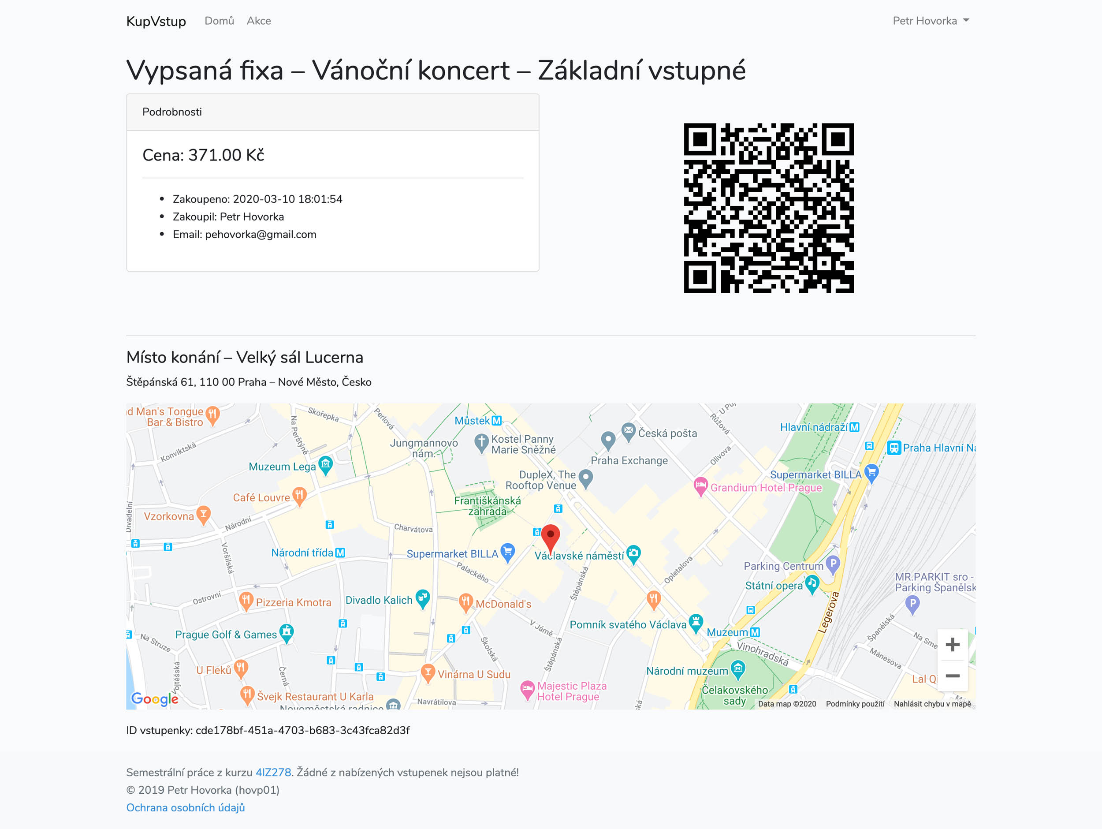Click the ticket QR code image
Image resolution: width=1102 pixels, height=829 pixels.
(x=769, y=208)
